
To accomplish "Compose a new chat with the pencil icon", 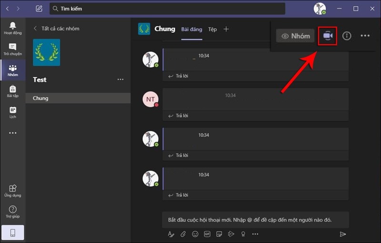I will [39, 9].
